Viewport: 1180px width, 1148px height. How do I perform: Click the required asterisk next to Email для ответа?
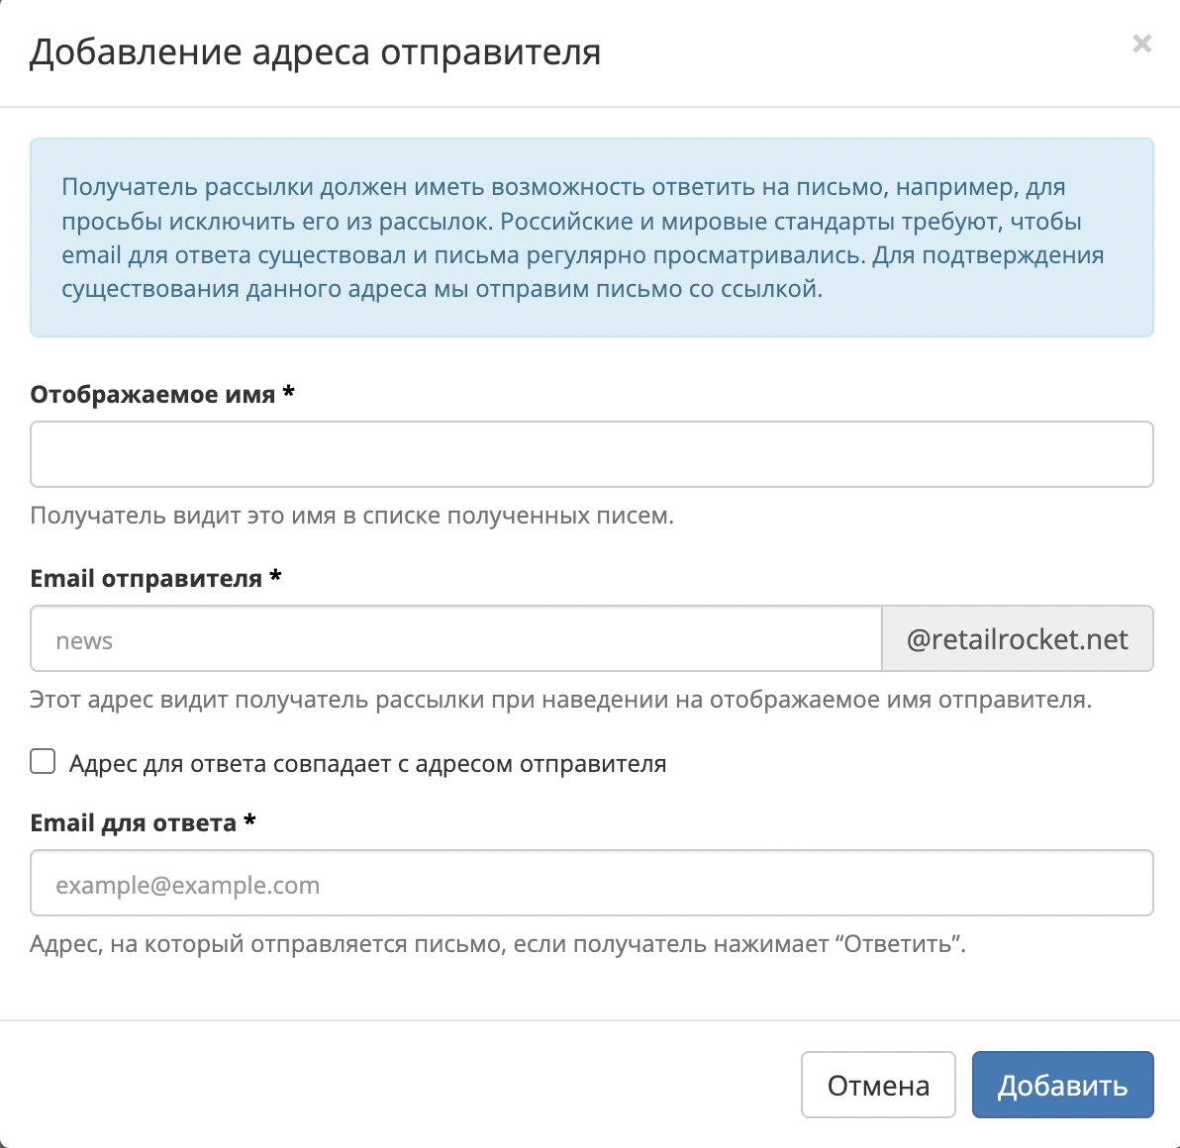249,820
